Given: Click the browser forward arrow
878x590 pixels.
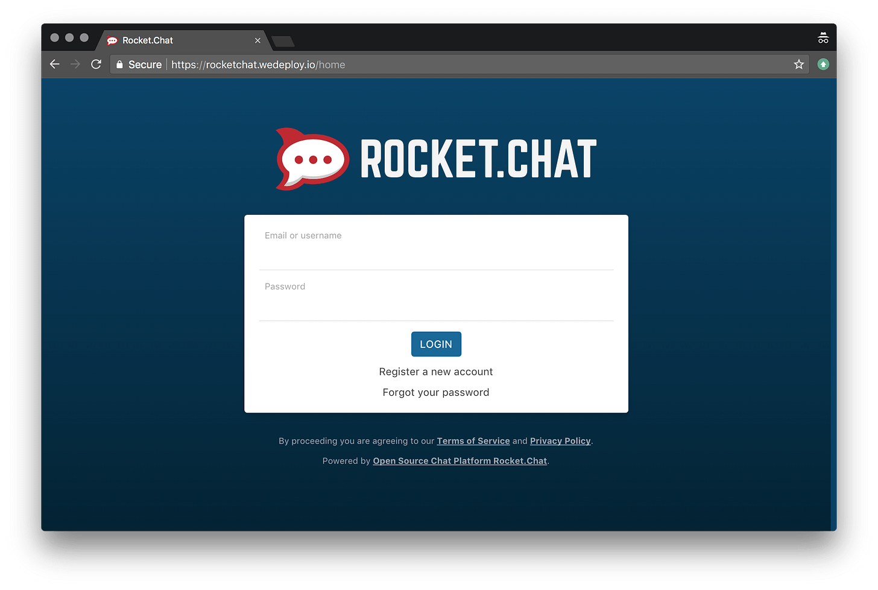Looking at the screenshot, I should [x=75, y=64].
